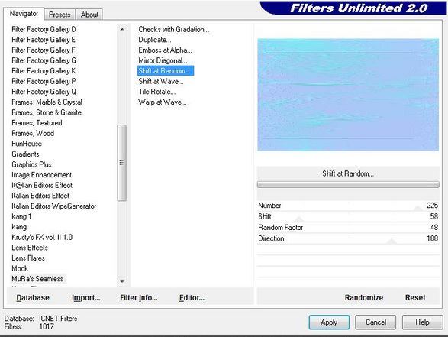This screenshot has height=337, width=448.
Task: Choose Frames, Textured category
Action: (x=37, y=123)
